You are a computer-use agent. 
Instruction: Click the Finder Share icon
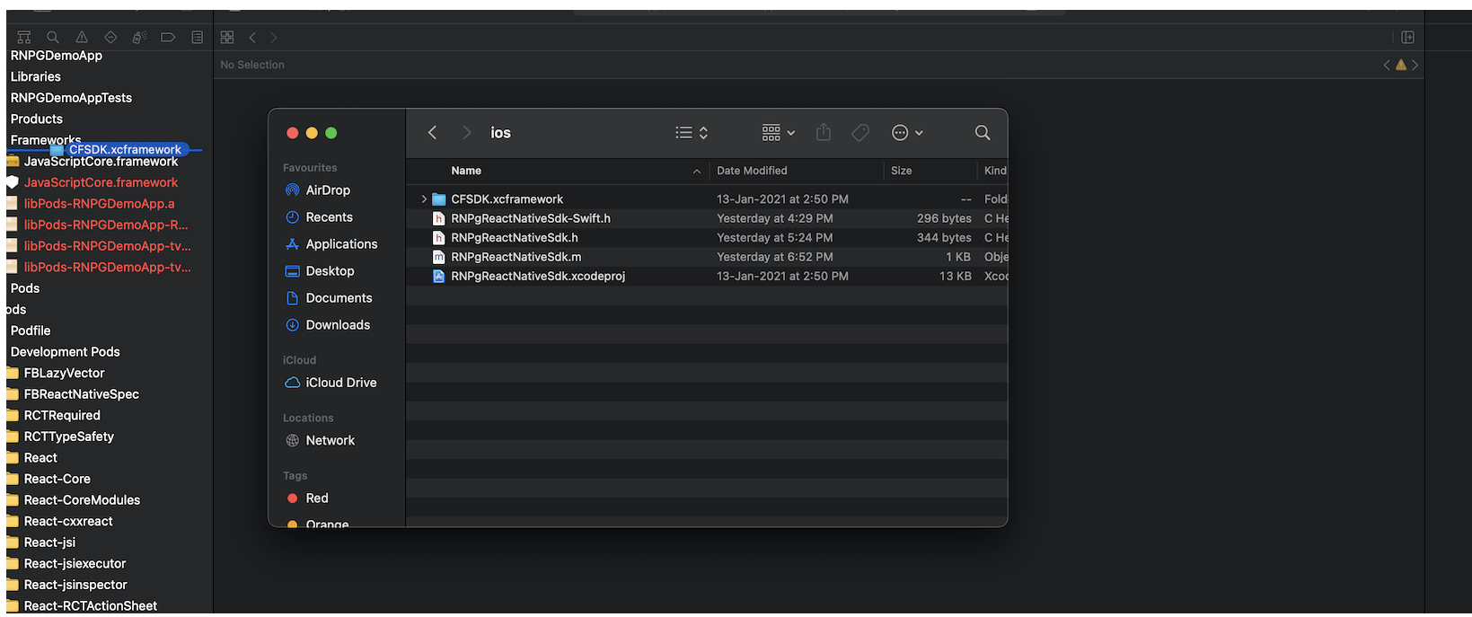pos(824,132)
